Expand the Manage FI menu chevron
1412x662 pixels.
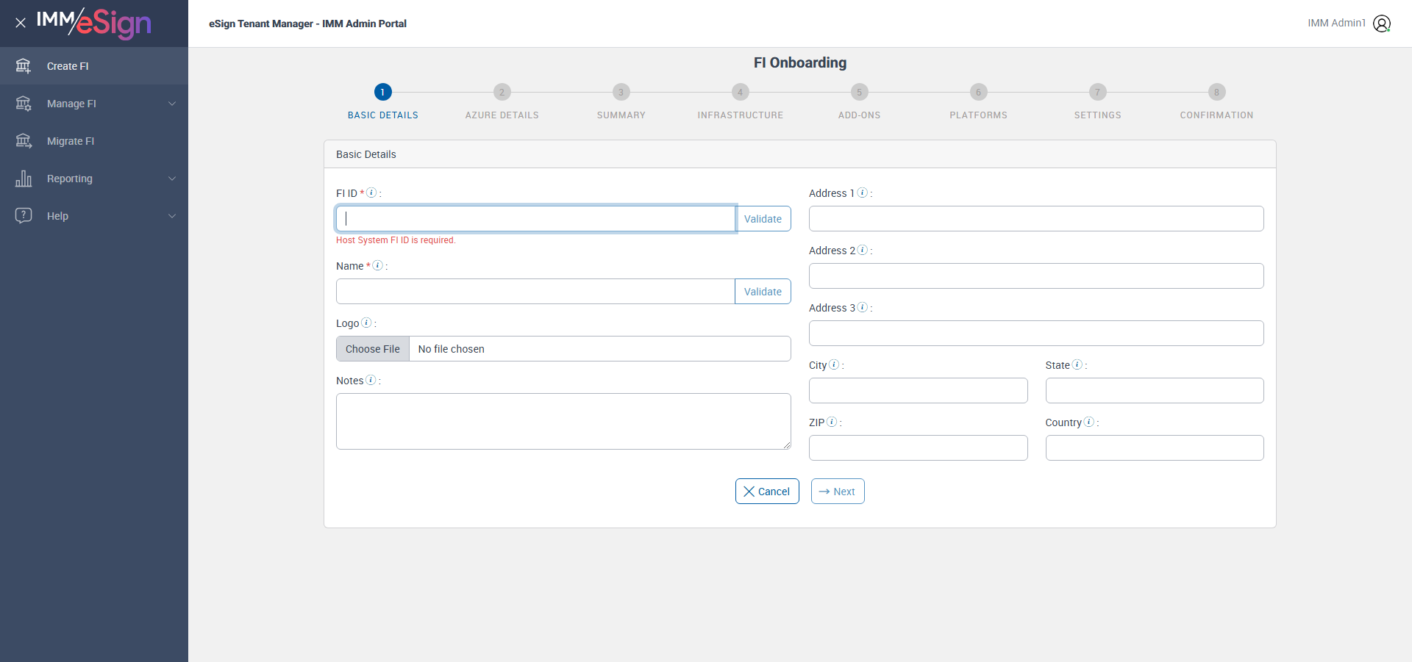tap(172, 104)
